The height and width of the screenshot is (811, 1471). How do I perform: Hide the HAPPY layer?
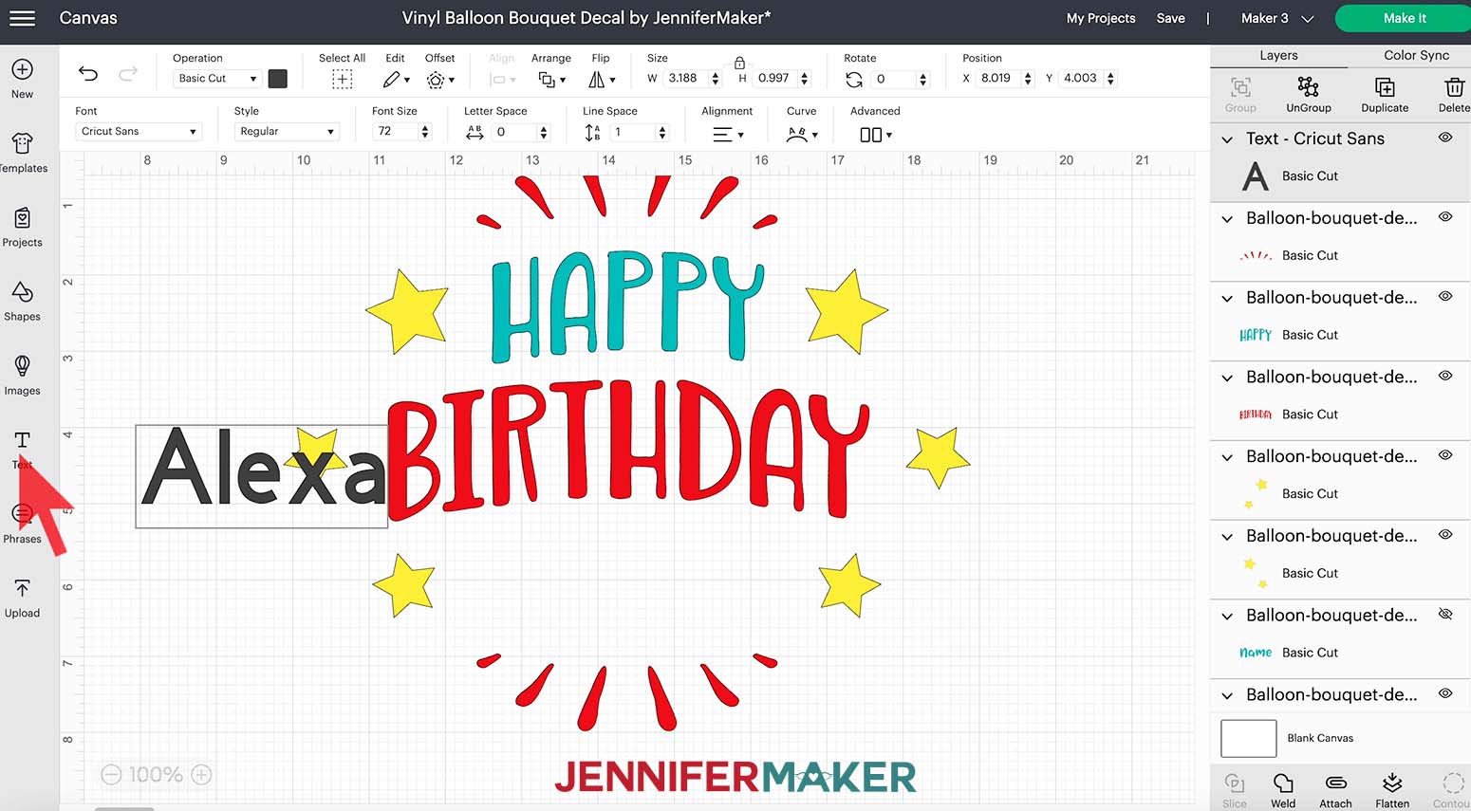[x=1445, y=297]
